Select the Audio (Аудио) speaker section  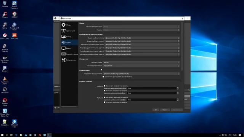tap(69, 42)
